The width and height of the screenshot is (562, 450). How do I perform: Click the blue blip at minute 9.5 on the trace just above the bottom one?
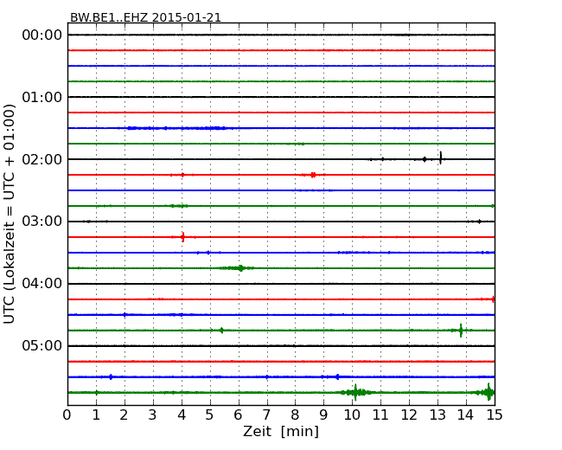click(x=337, y=376)
